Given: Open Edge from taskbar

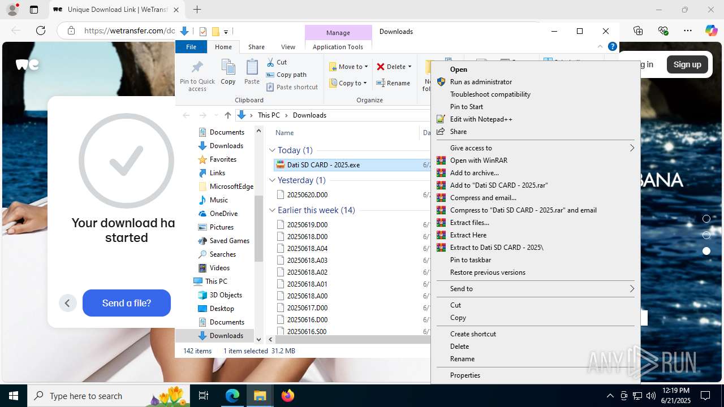Looking at the screenshot, I should point(232,396).
